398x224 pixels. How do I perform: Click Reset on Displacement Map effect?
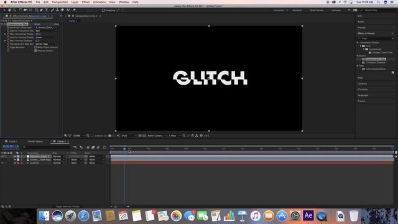[37, 24]
